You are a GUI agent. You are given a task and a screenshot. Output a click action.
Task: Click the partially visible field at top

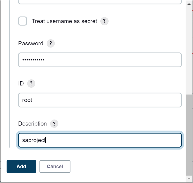[100, 2]
